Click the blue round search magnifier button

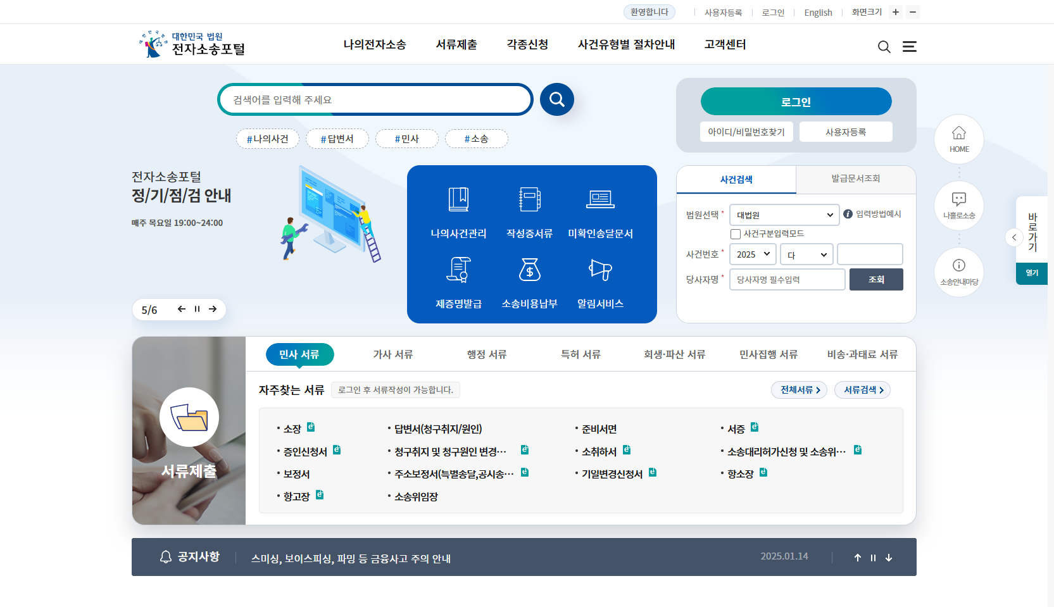coord(556,99)
